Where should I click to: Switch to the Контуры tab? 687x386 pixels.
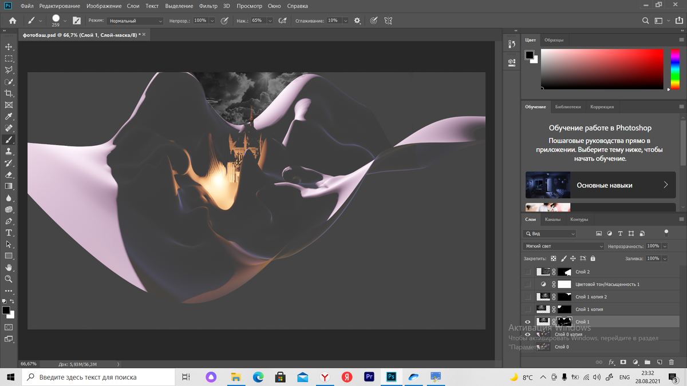[x=579, y=219]
